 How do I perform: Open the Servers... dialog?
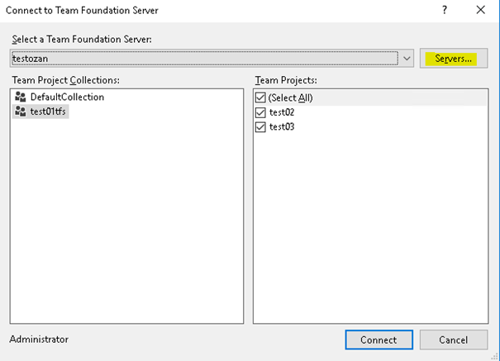453,59
